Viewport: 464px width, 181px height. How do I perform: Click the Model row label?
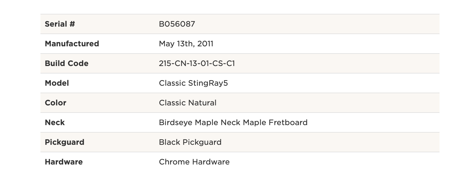tap(57, 83)
